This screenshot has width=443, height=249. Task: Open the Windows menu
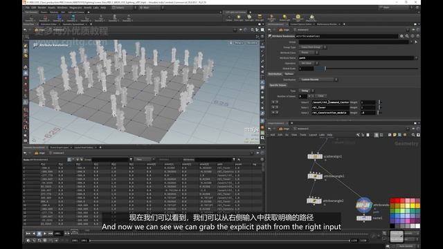[62, 8]
